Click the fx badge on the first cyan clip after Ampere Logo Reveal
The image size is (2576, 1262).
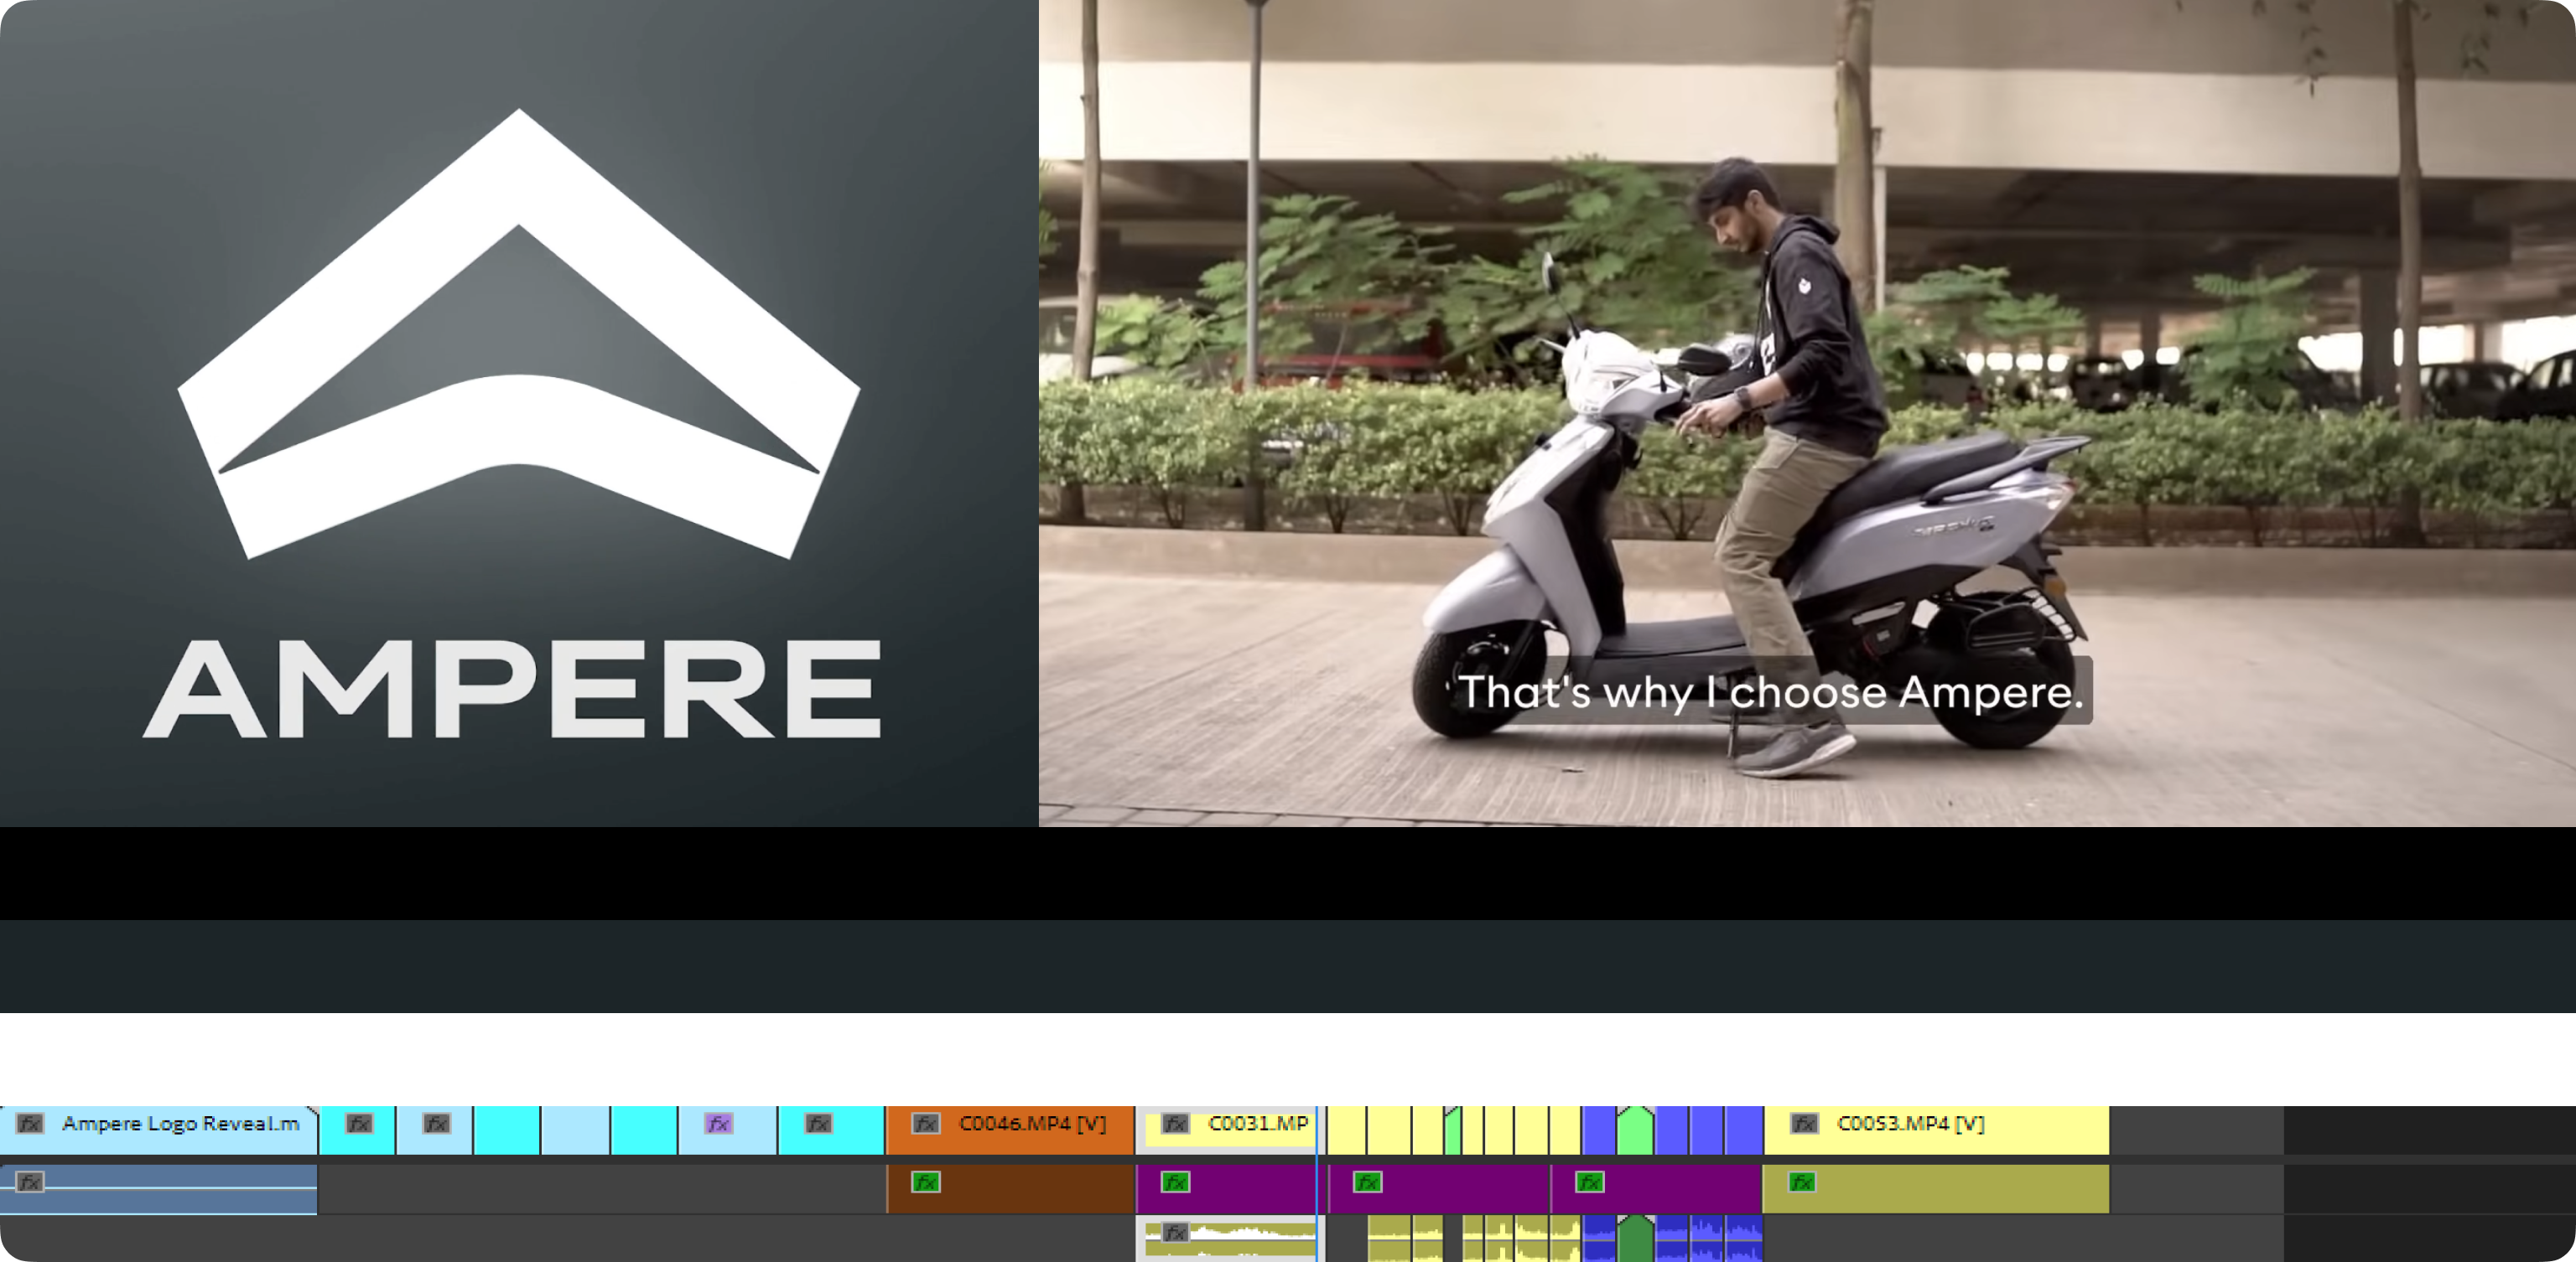point(359,1123)
